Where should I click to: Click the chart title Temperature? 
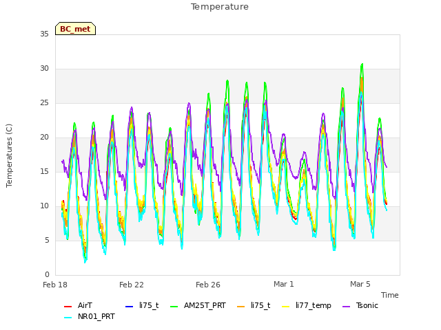pos(220,7)
